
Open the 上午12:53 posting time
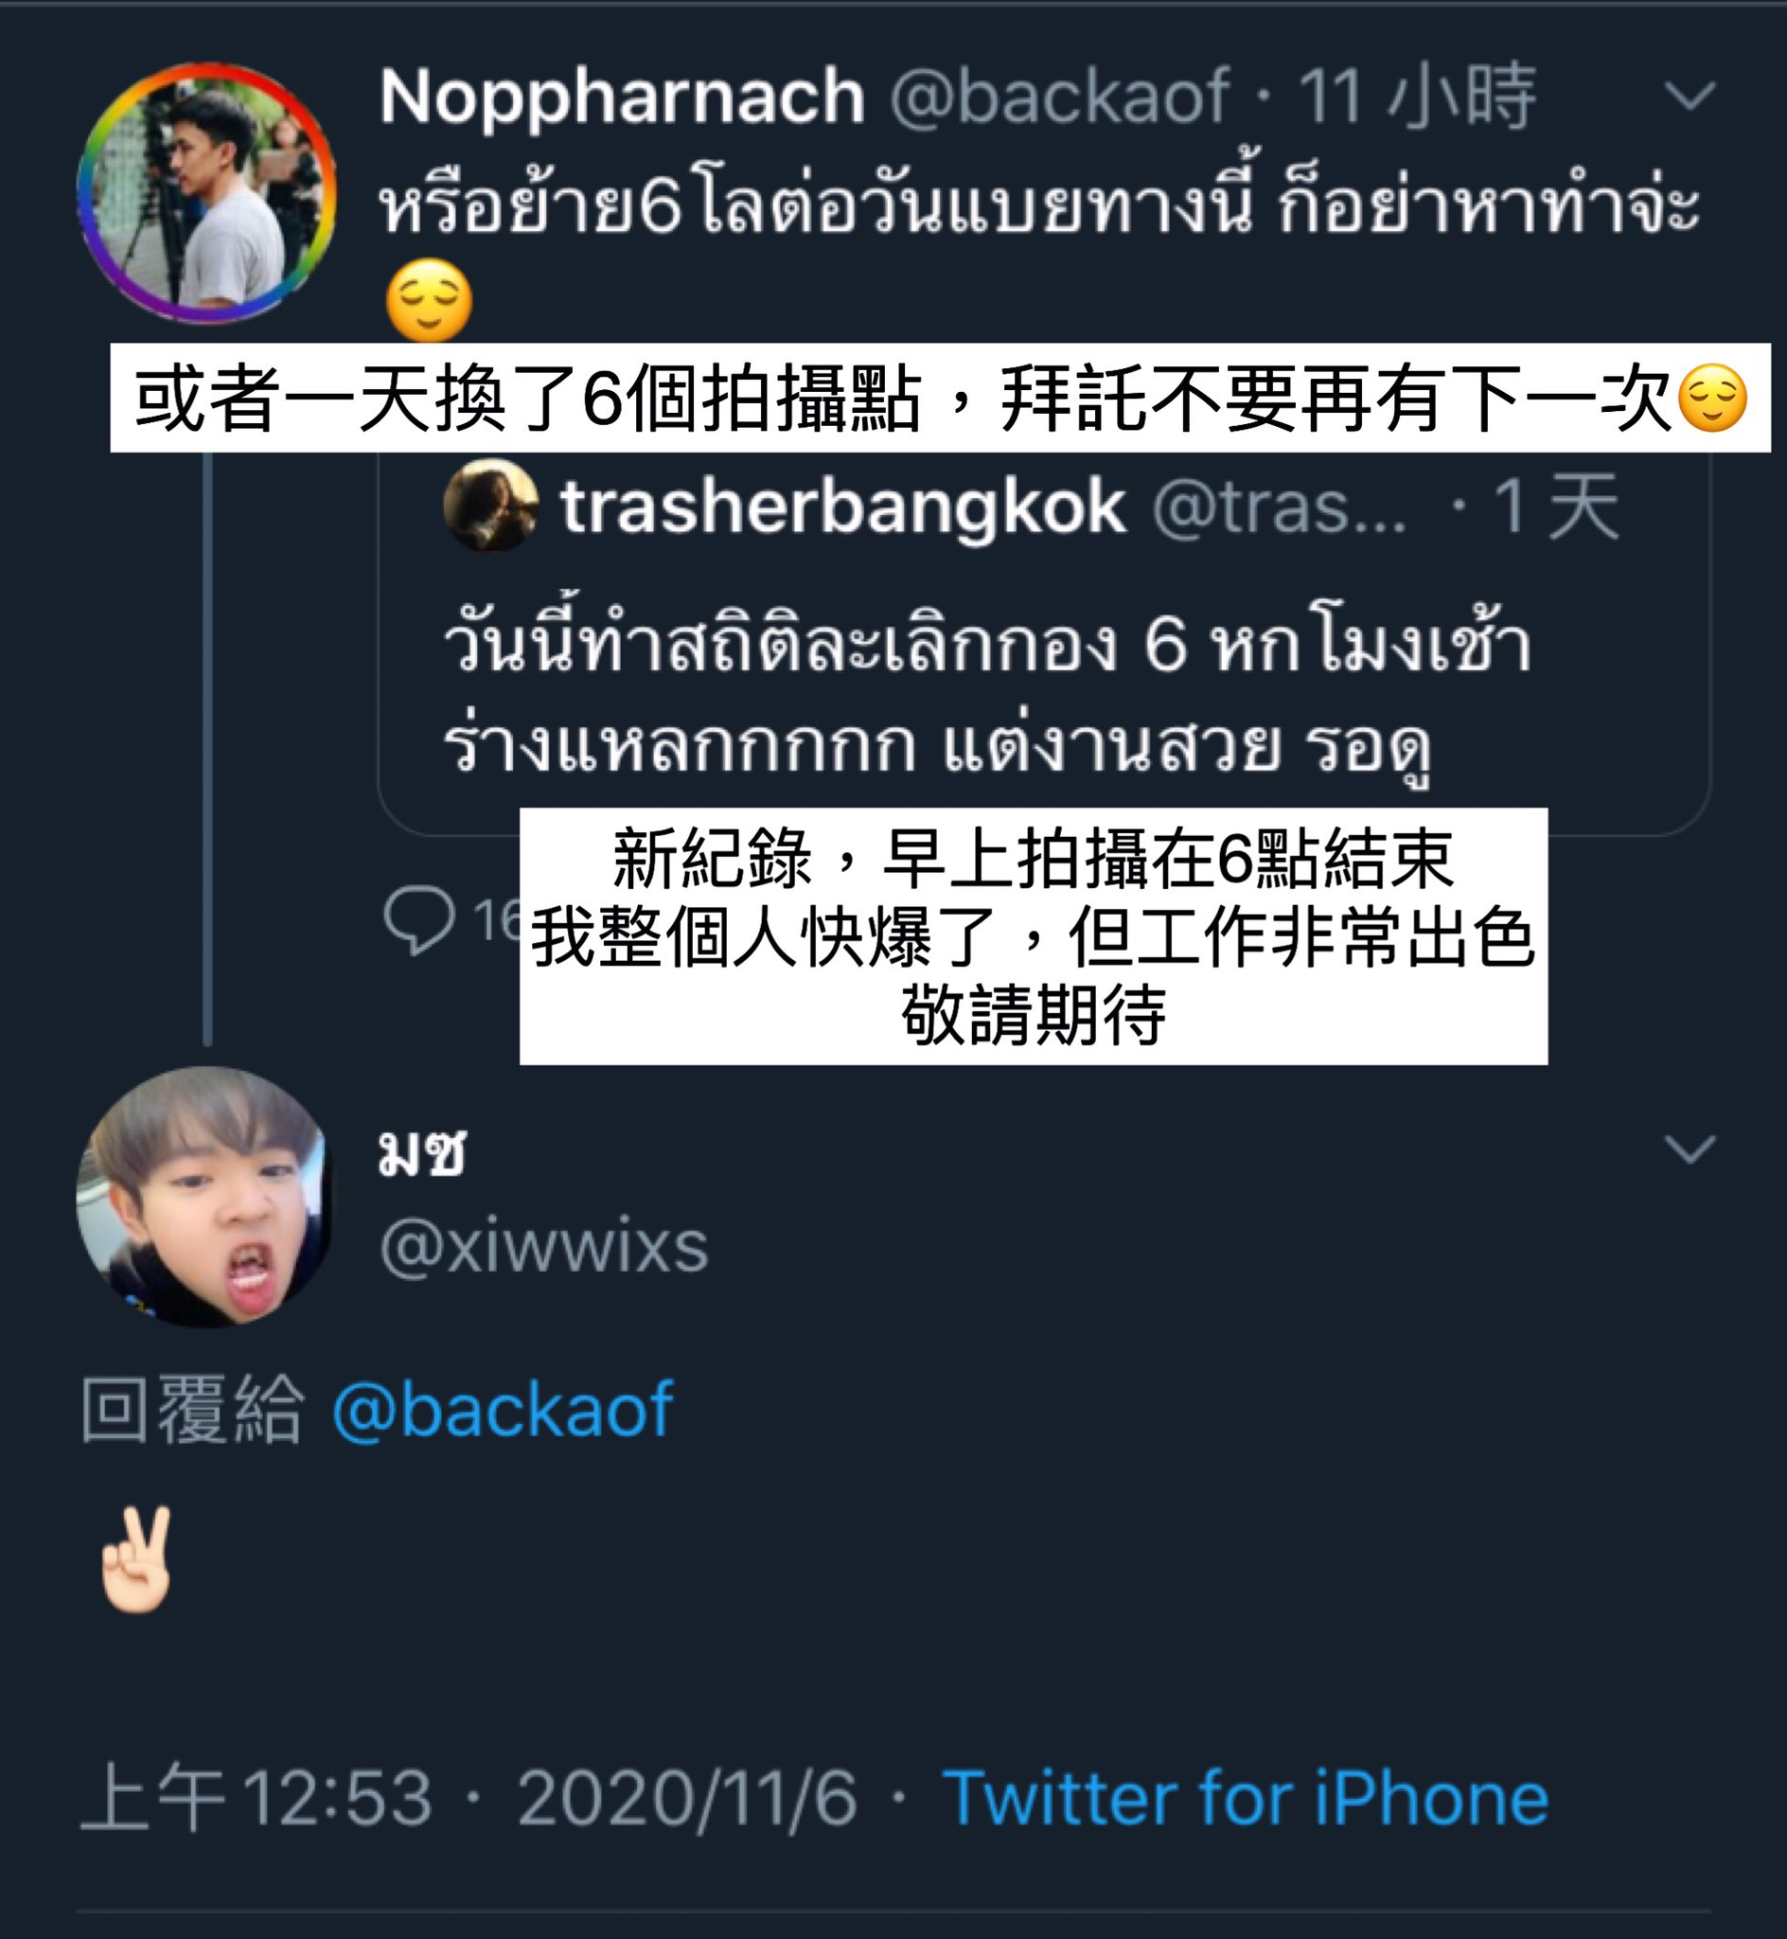(256, 1799)
